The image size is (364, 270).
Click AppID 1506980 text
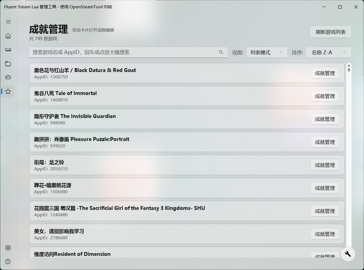[51, 192]
